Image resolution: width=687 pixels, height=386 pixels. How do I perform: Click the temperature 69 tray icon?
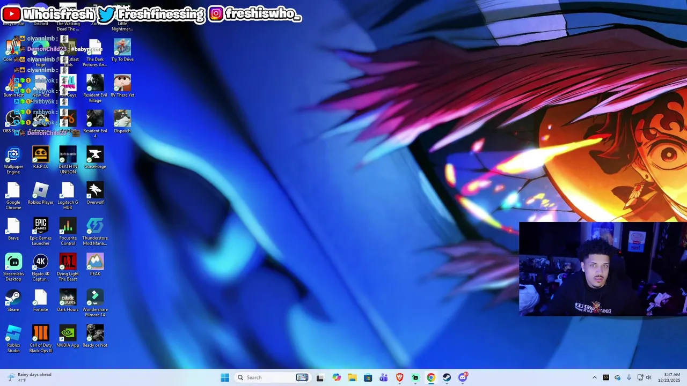coord(606,377)
